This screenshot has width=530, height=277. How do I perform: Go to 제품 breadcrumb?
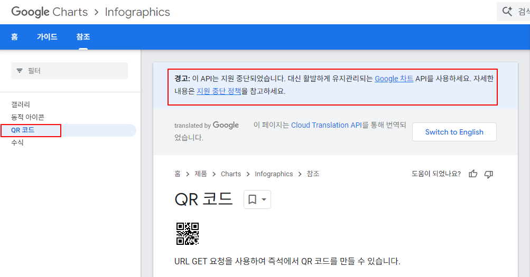[x=201, y=174]
